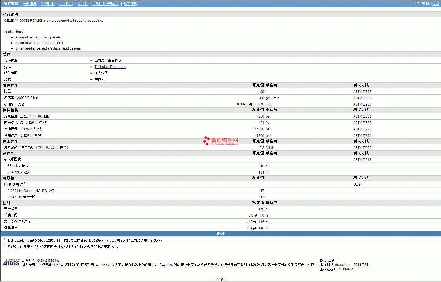Click the 干燥时间 row label
441x282 pixels.
click(11, 215)
